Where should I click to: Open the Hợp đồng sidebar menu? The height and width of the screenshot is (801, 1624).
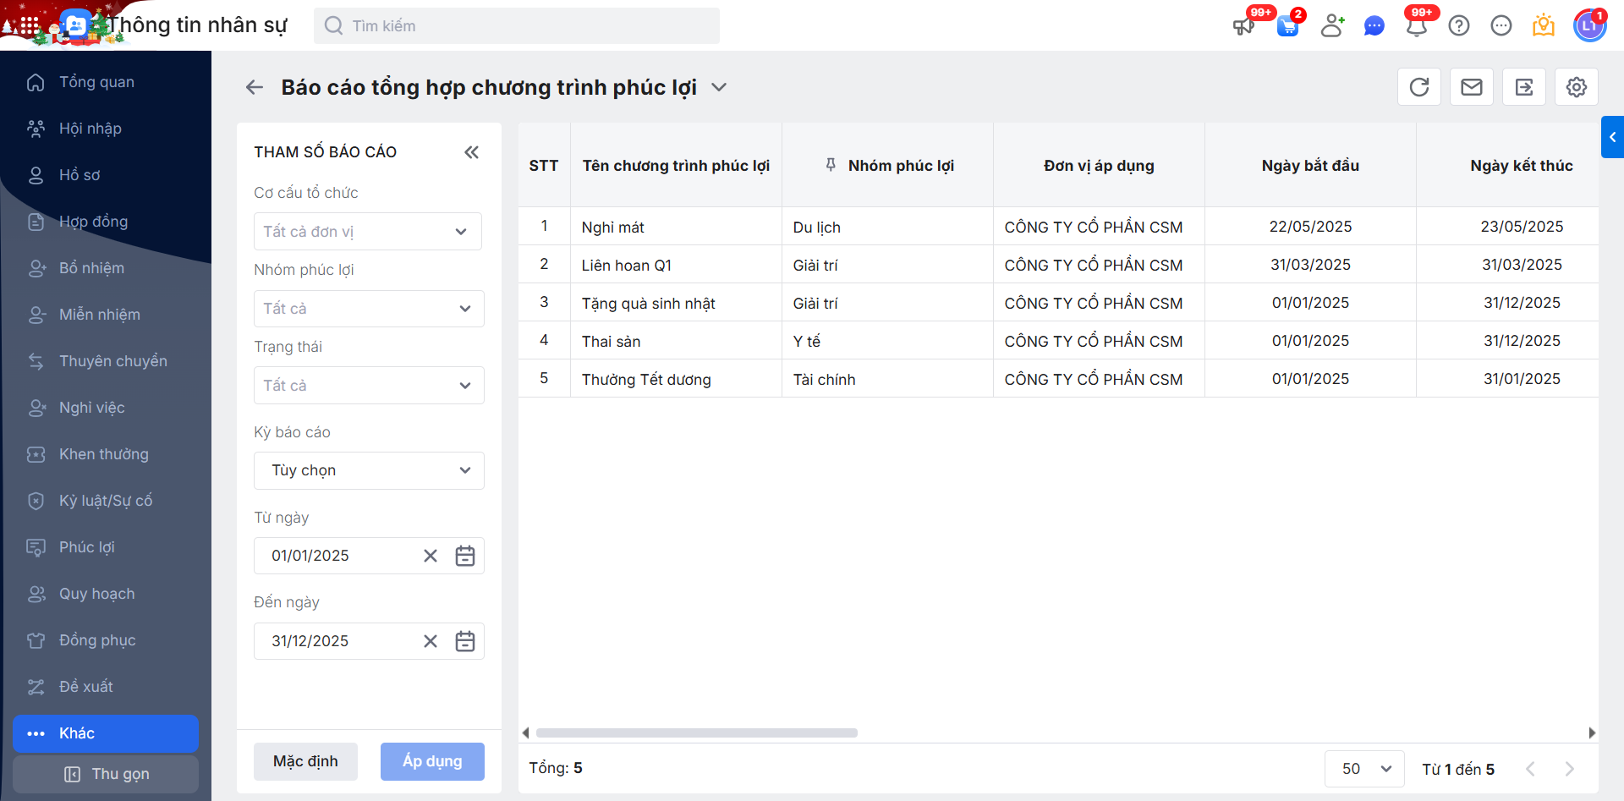pos(93,222)
